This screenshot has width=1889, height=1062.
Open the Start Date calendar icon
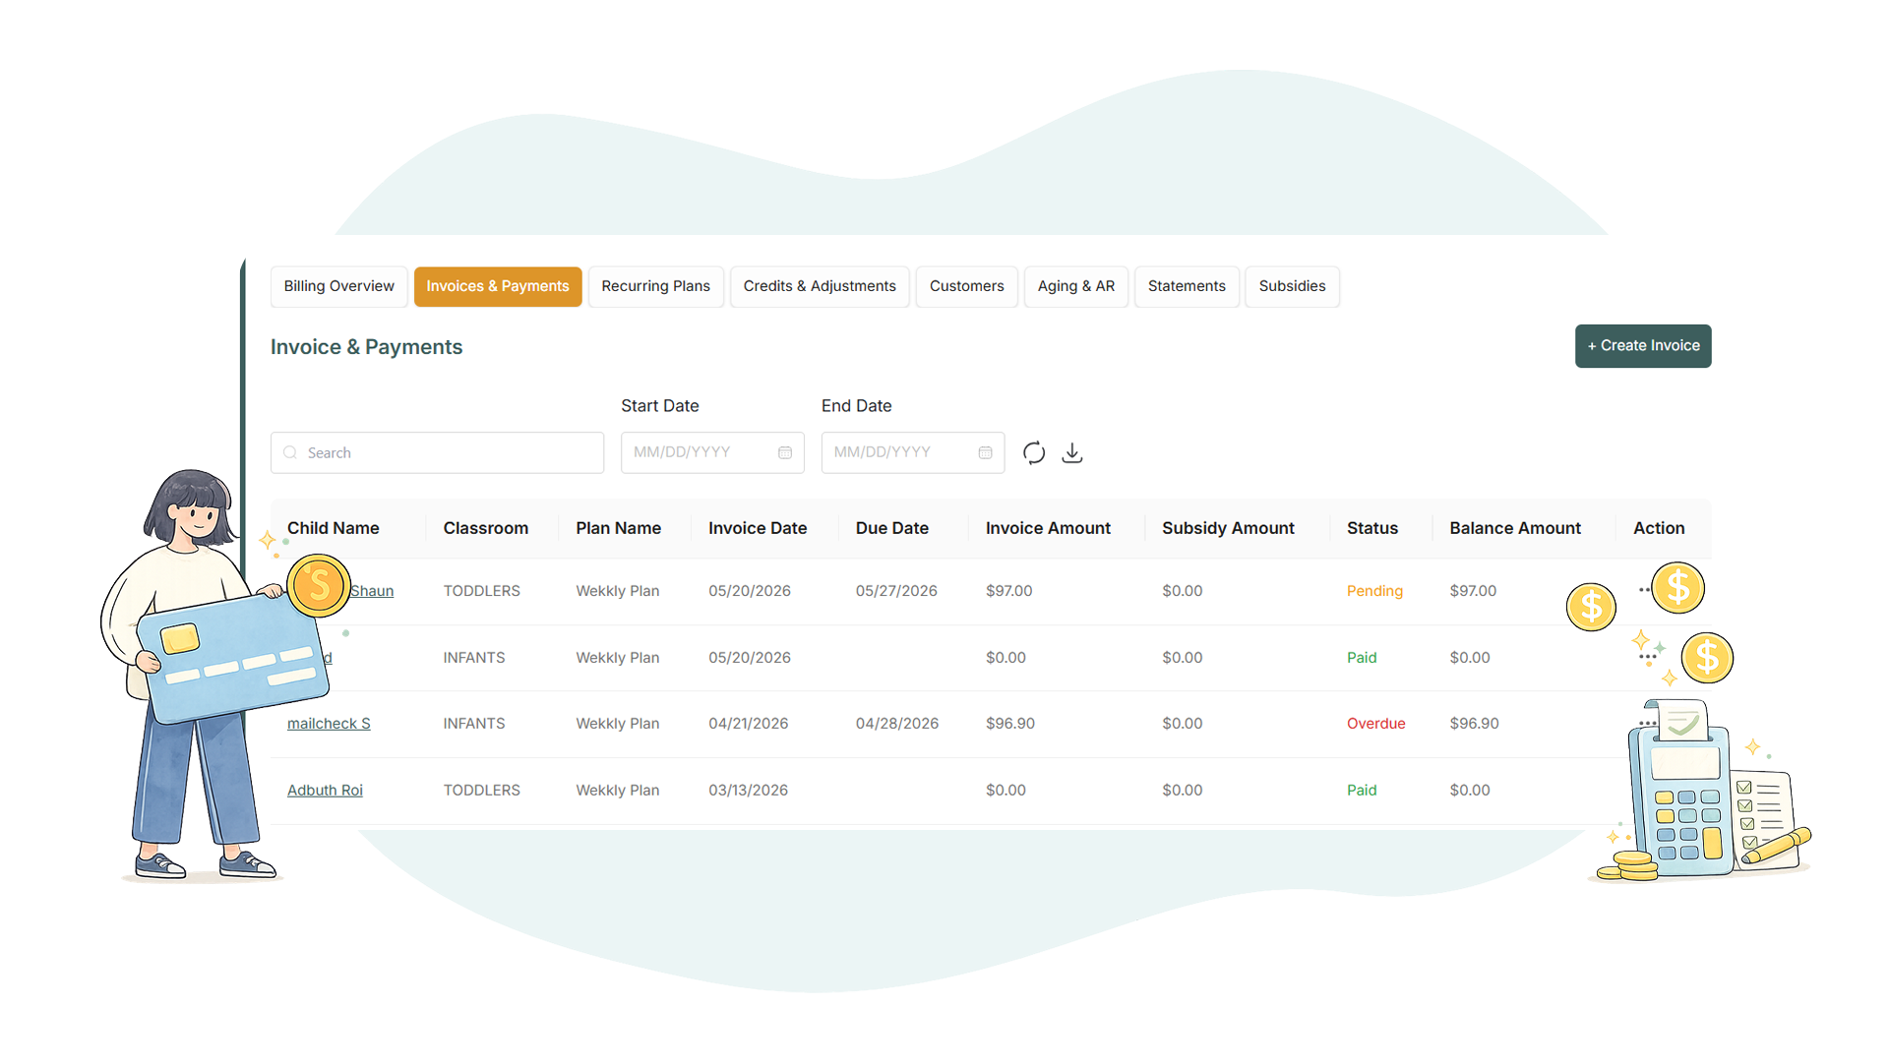[x=785, y=452]
